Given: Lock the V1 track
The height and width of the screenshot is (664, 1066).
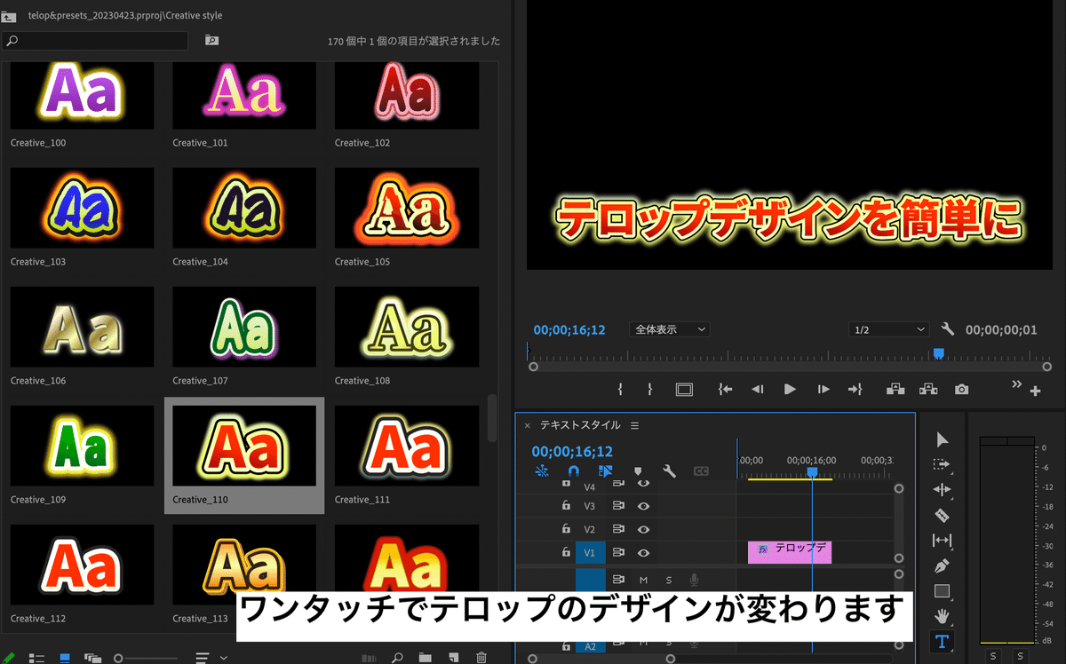Looking at the screenshot, I should [x=566, y=552].
